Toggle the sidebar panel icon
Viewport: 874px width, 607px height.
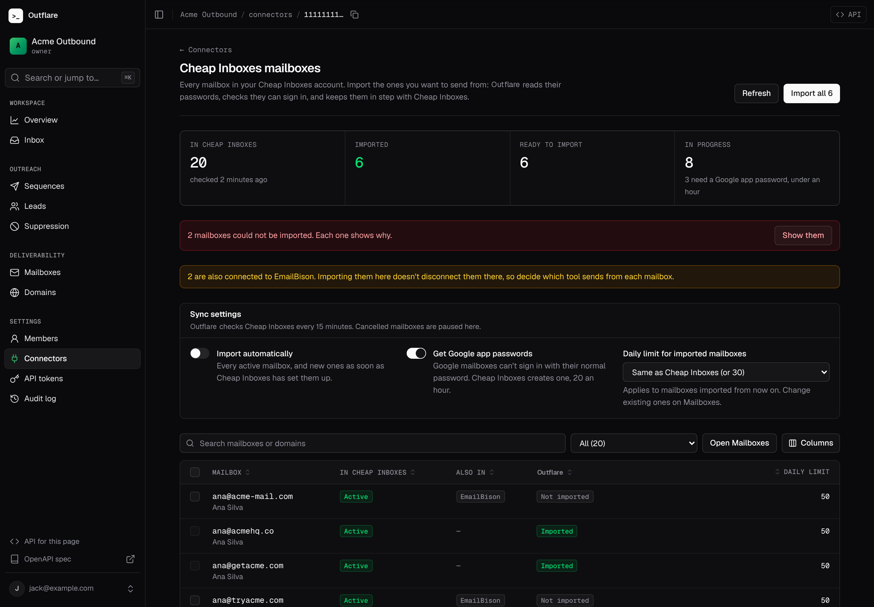(159, 15)
